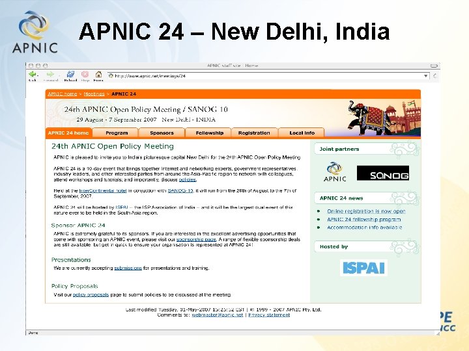The image size is (469, 351).
Task: Open APNIC 24 fellowship program link
Action: tap(363, 220)
